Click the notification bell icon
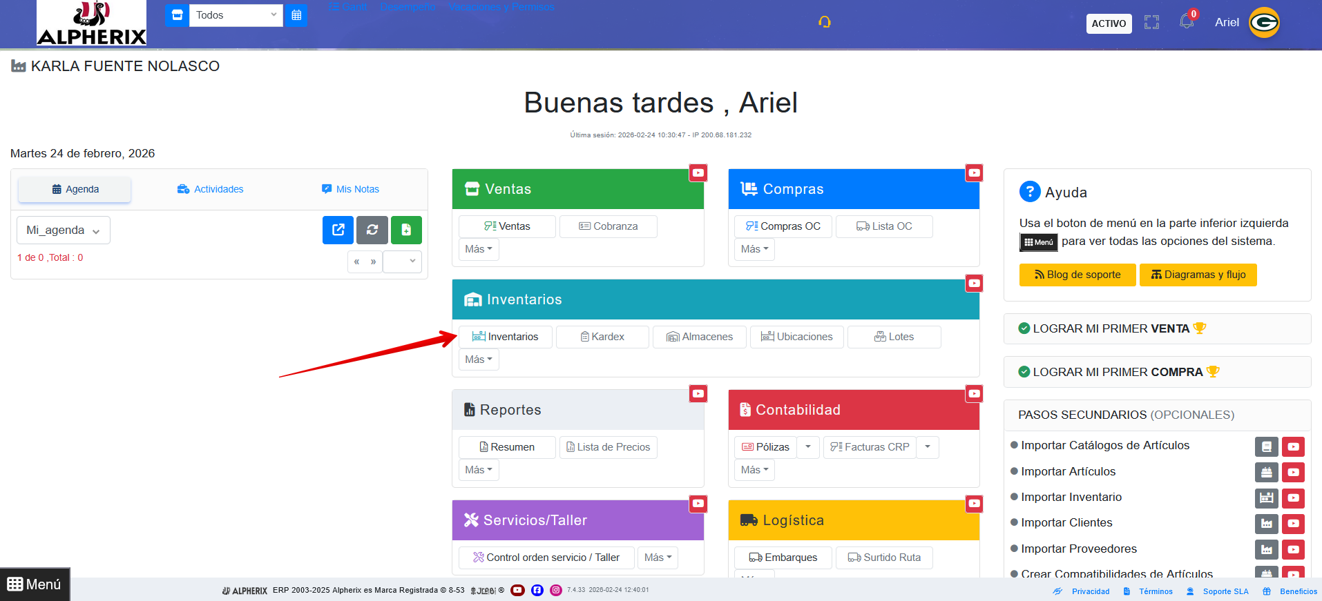Viewport: 1322px width, 601px height. [1186, 22]
